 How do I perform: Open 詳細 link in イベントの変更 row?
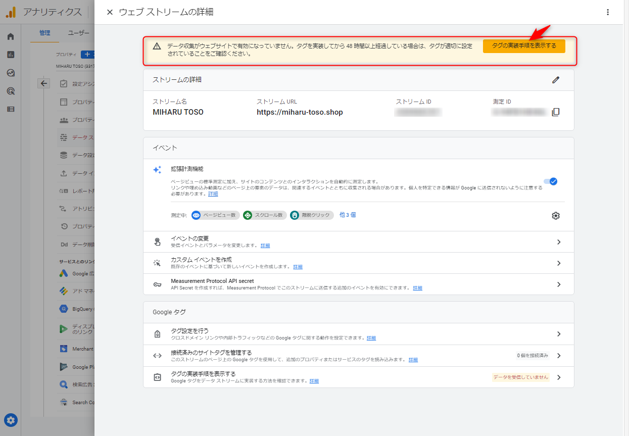coord(265,246)
